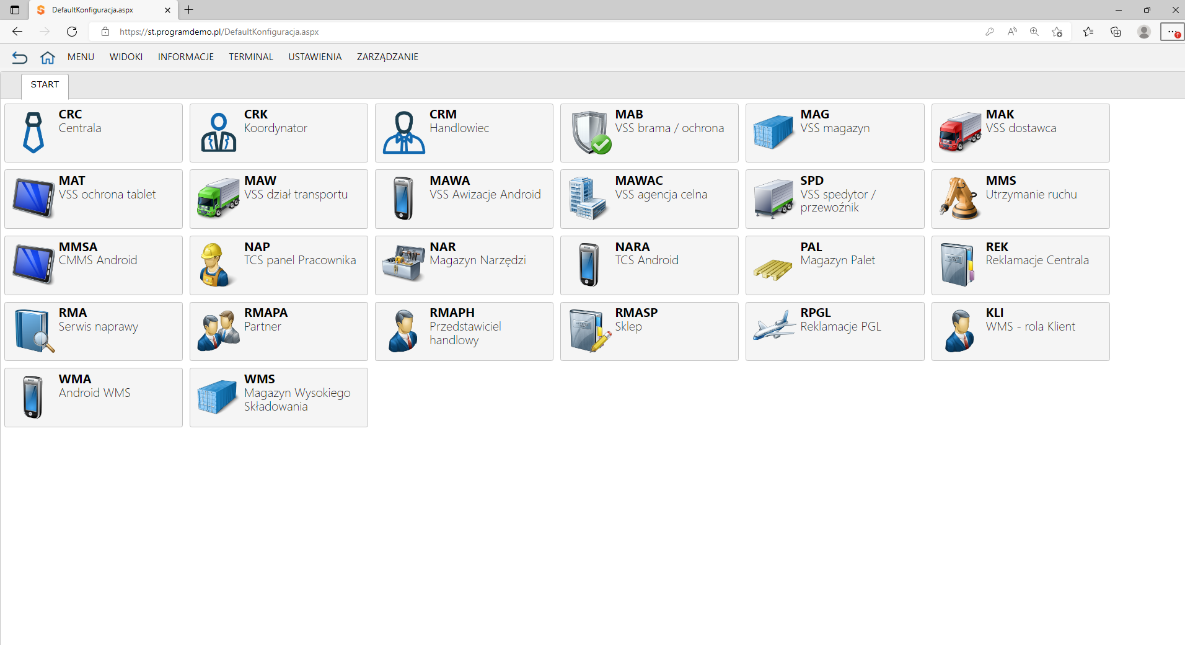Select the CRM Handlowiec businessman icon
The height and width of the screenshot is (645, 1185).
404,133
